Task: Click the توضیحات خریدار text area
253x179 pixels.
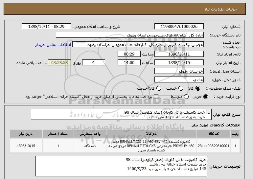Action: (121, 166)
